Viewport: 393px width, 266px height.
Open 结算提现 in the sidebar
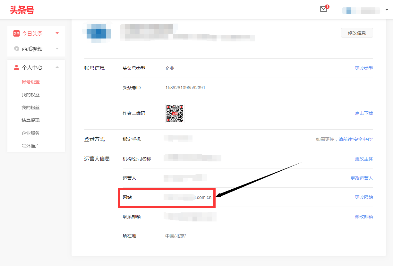pos(31,120)
